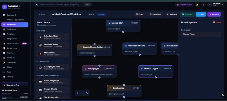
Task: Run the workflow
Action: coord(201,14)
